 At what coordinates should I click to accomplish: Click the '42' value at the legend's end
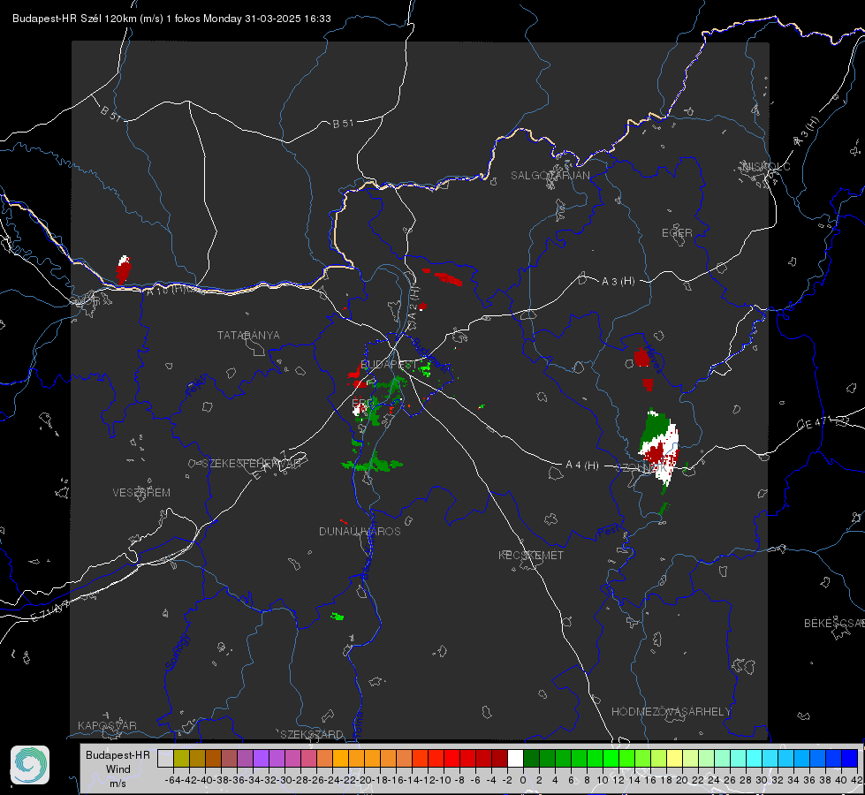click(856, 780)
